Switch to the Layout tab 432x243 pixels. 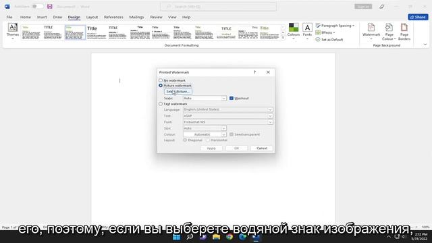(x=92, y=17)
